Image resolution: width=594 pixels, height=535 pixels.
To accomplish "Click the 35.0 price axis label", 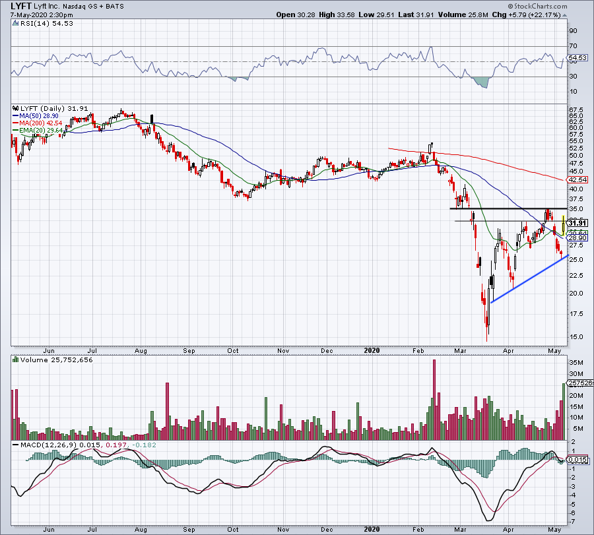I will [576, 209].
